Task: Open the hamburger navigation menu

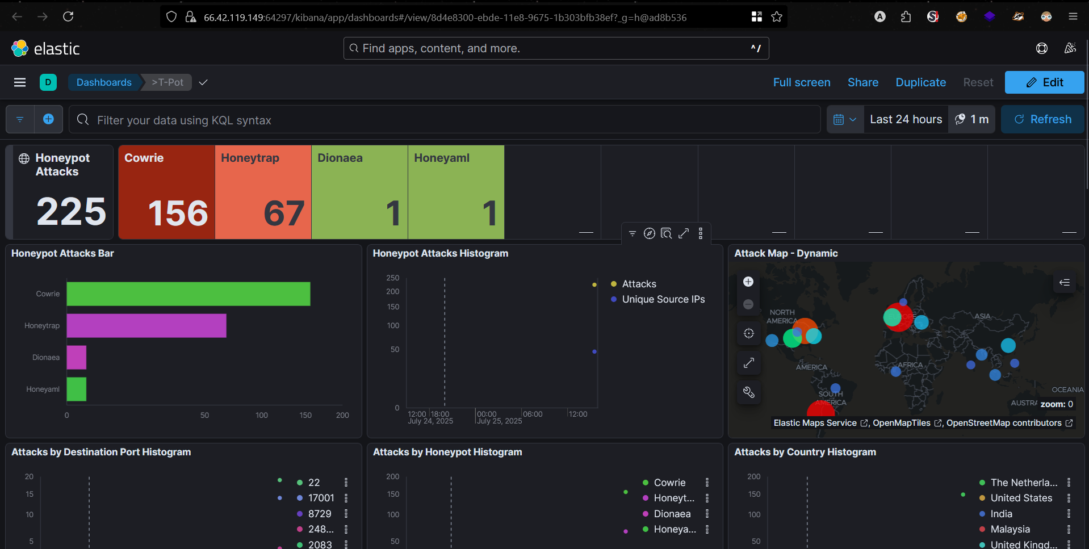Action: coord(20,82)
